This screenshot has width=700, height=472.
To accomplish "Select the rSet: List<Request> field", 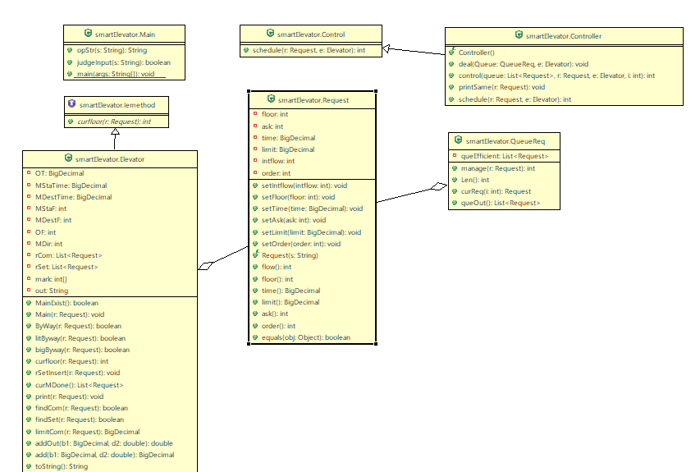I will click(66, 267).
